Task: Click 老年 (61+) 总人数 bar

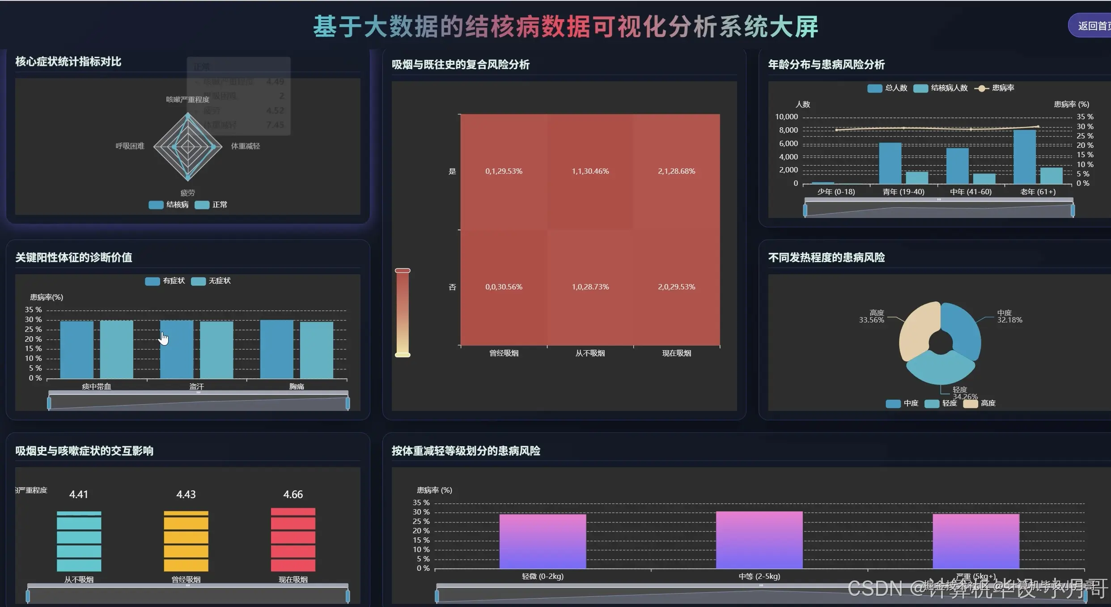Action: (x=1024, y=156)
